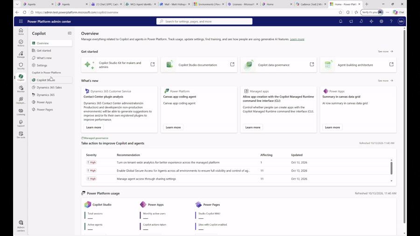Open the Managed governance link

point(95,138)
